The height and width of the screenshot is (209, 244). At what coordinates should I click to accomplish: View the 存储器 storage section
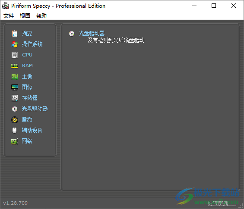tap(29, 98)
